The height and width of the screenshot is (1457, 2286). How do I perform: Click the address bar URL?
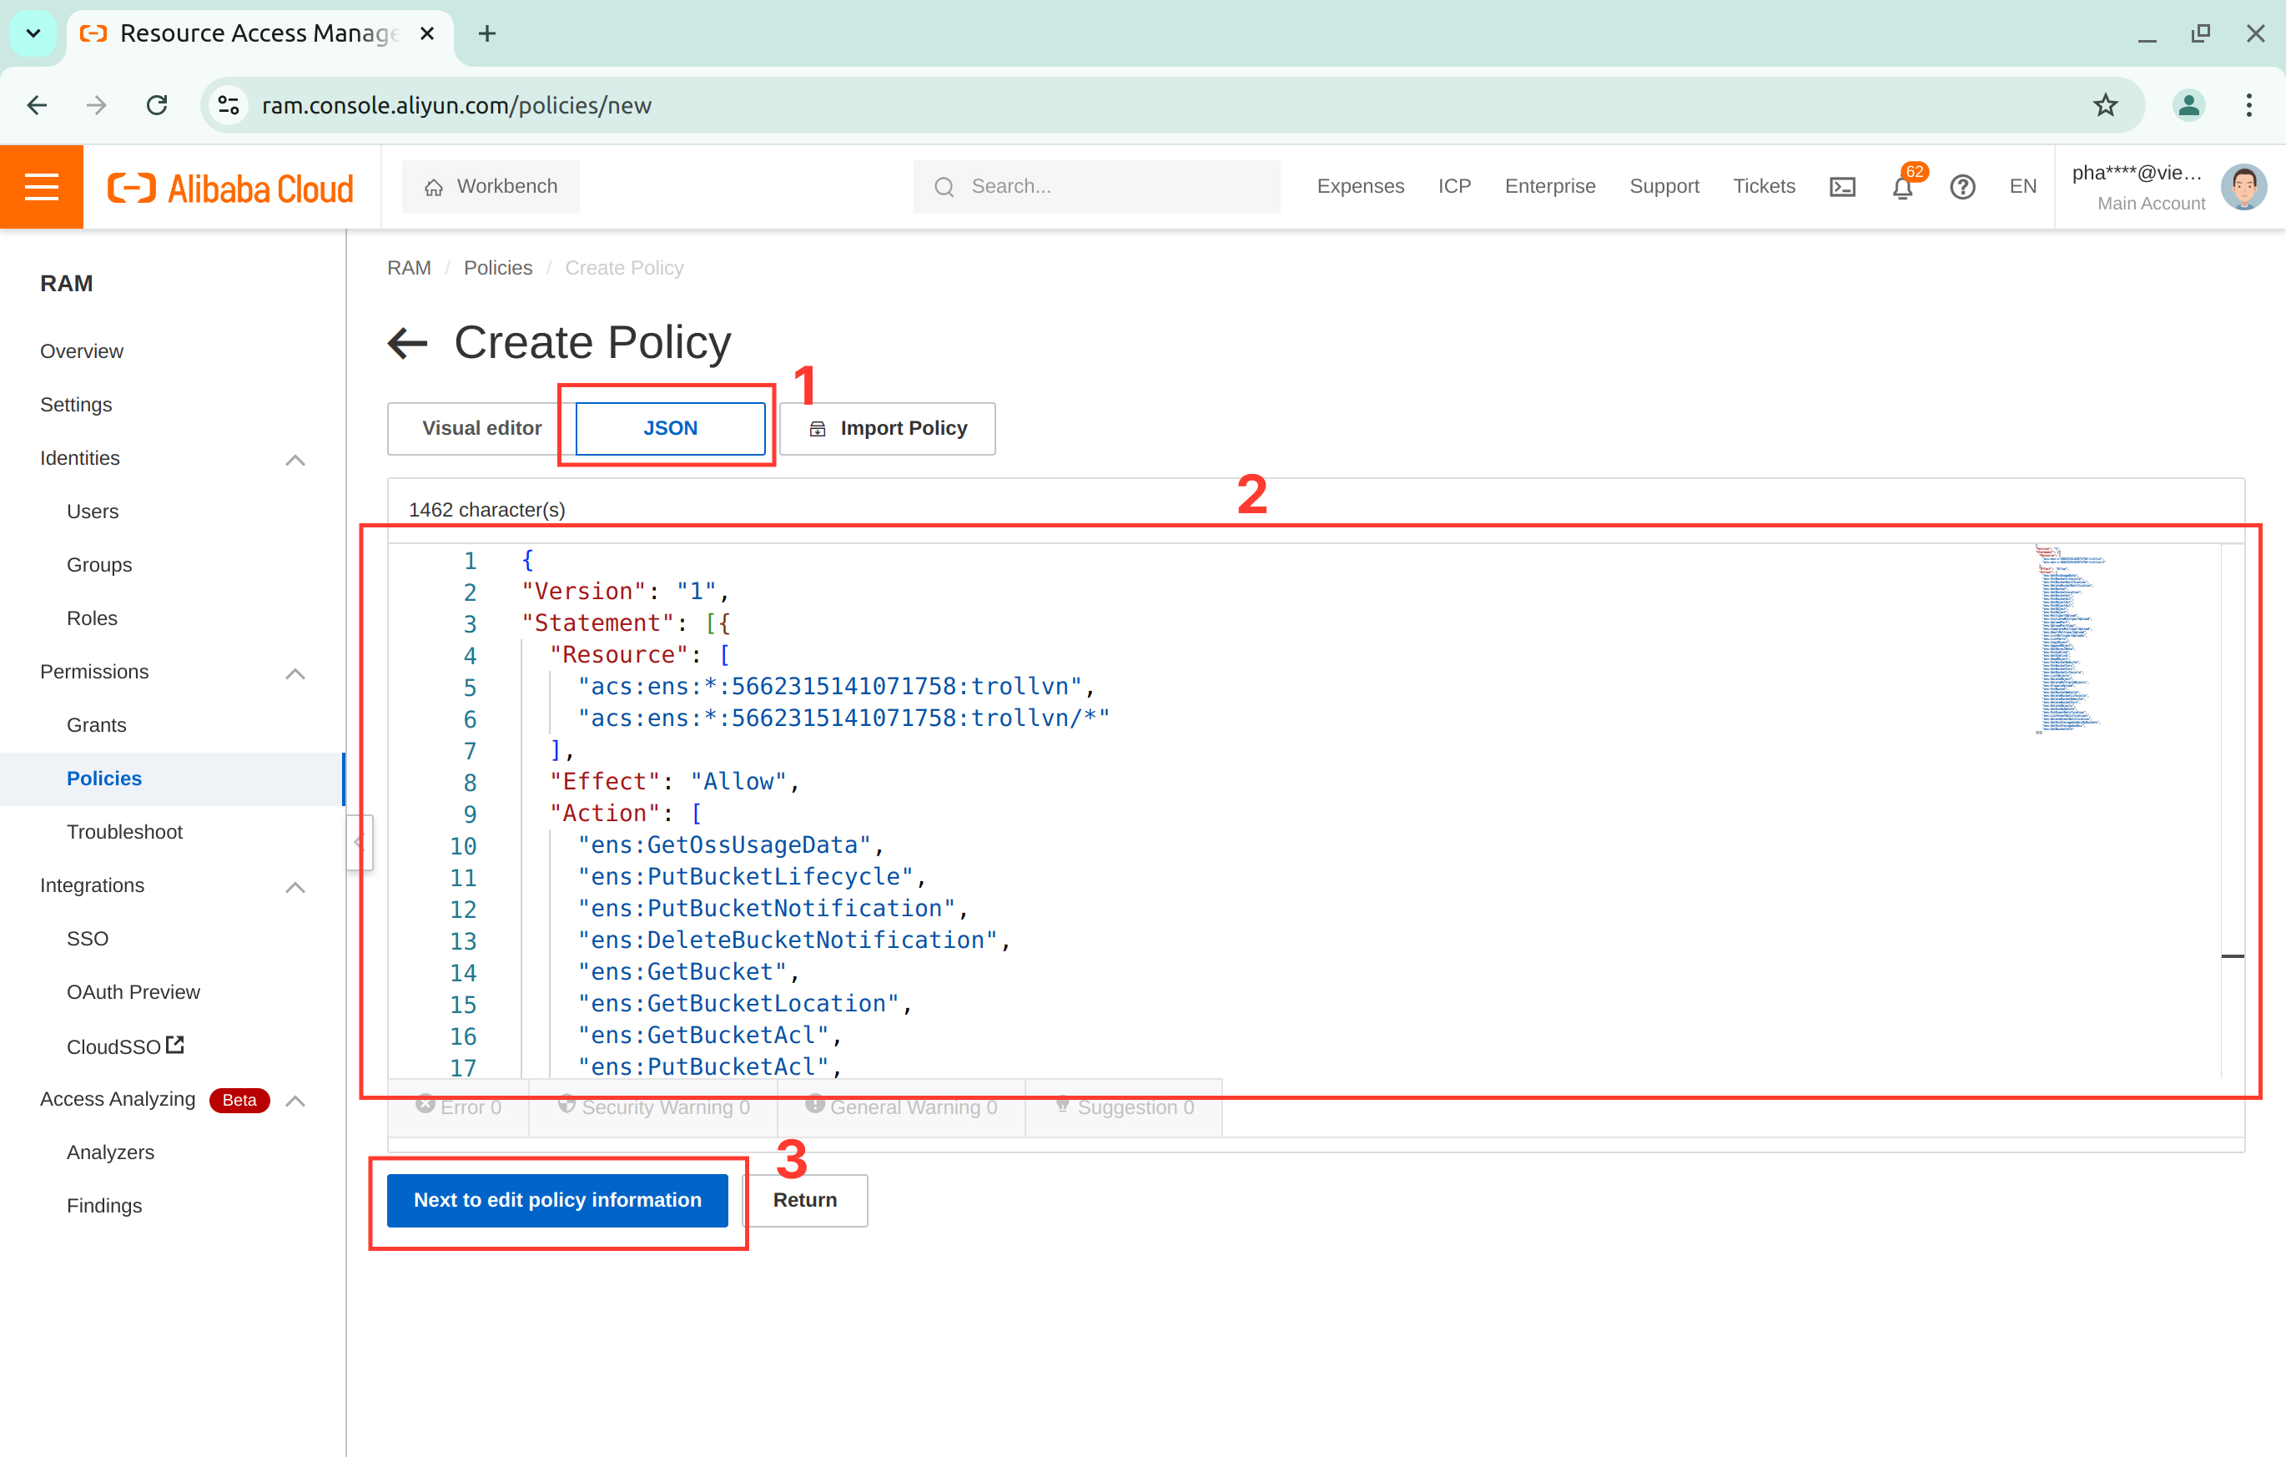(x=456, y=104)
